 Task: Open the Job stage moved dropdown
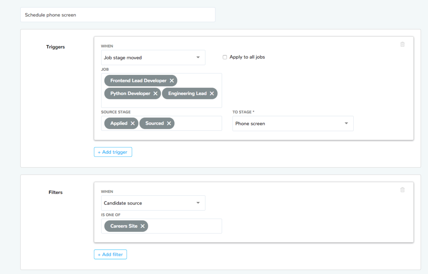153,58
